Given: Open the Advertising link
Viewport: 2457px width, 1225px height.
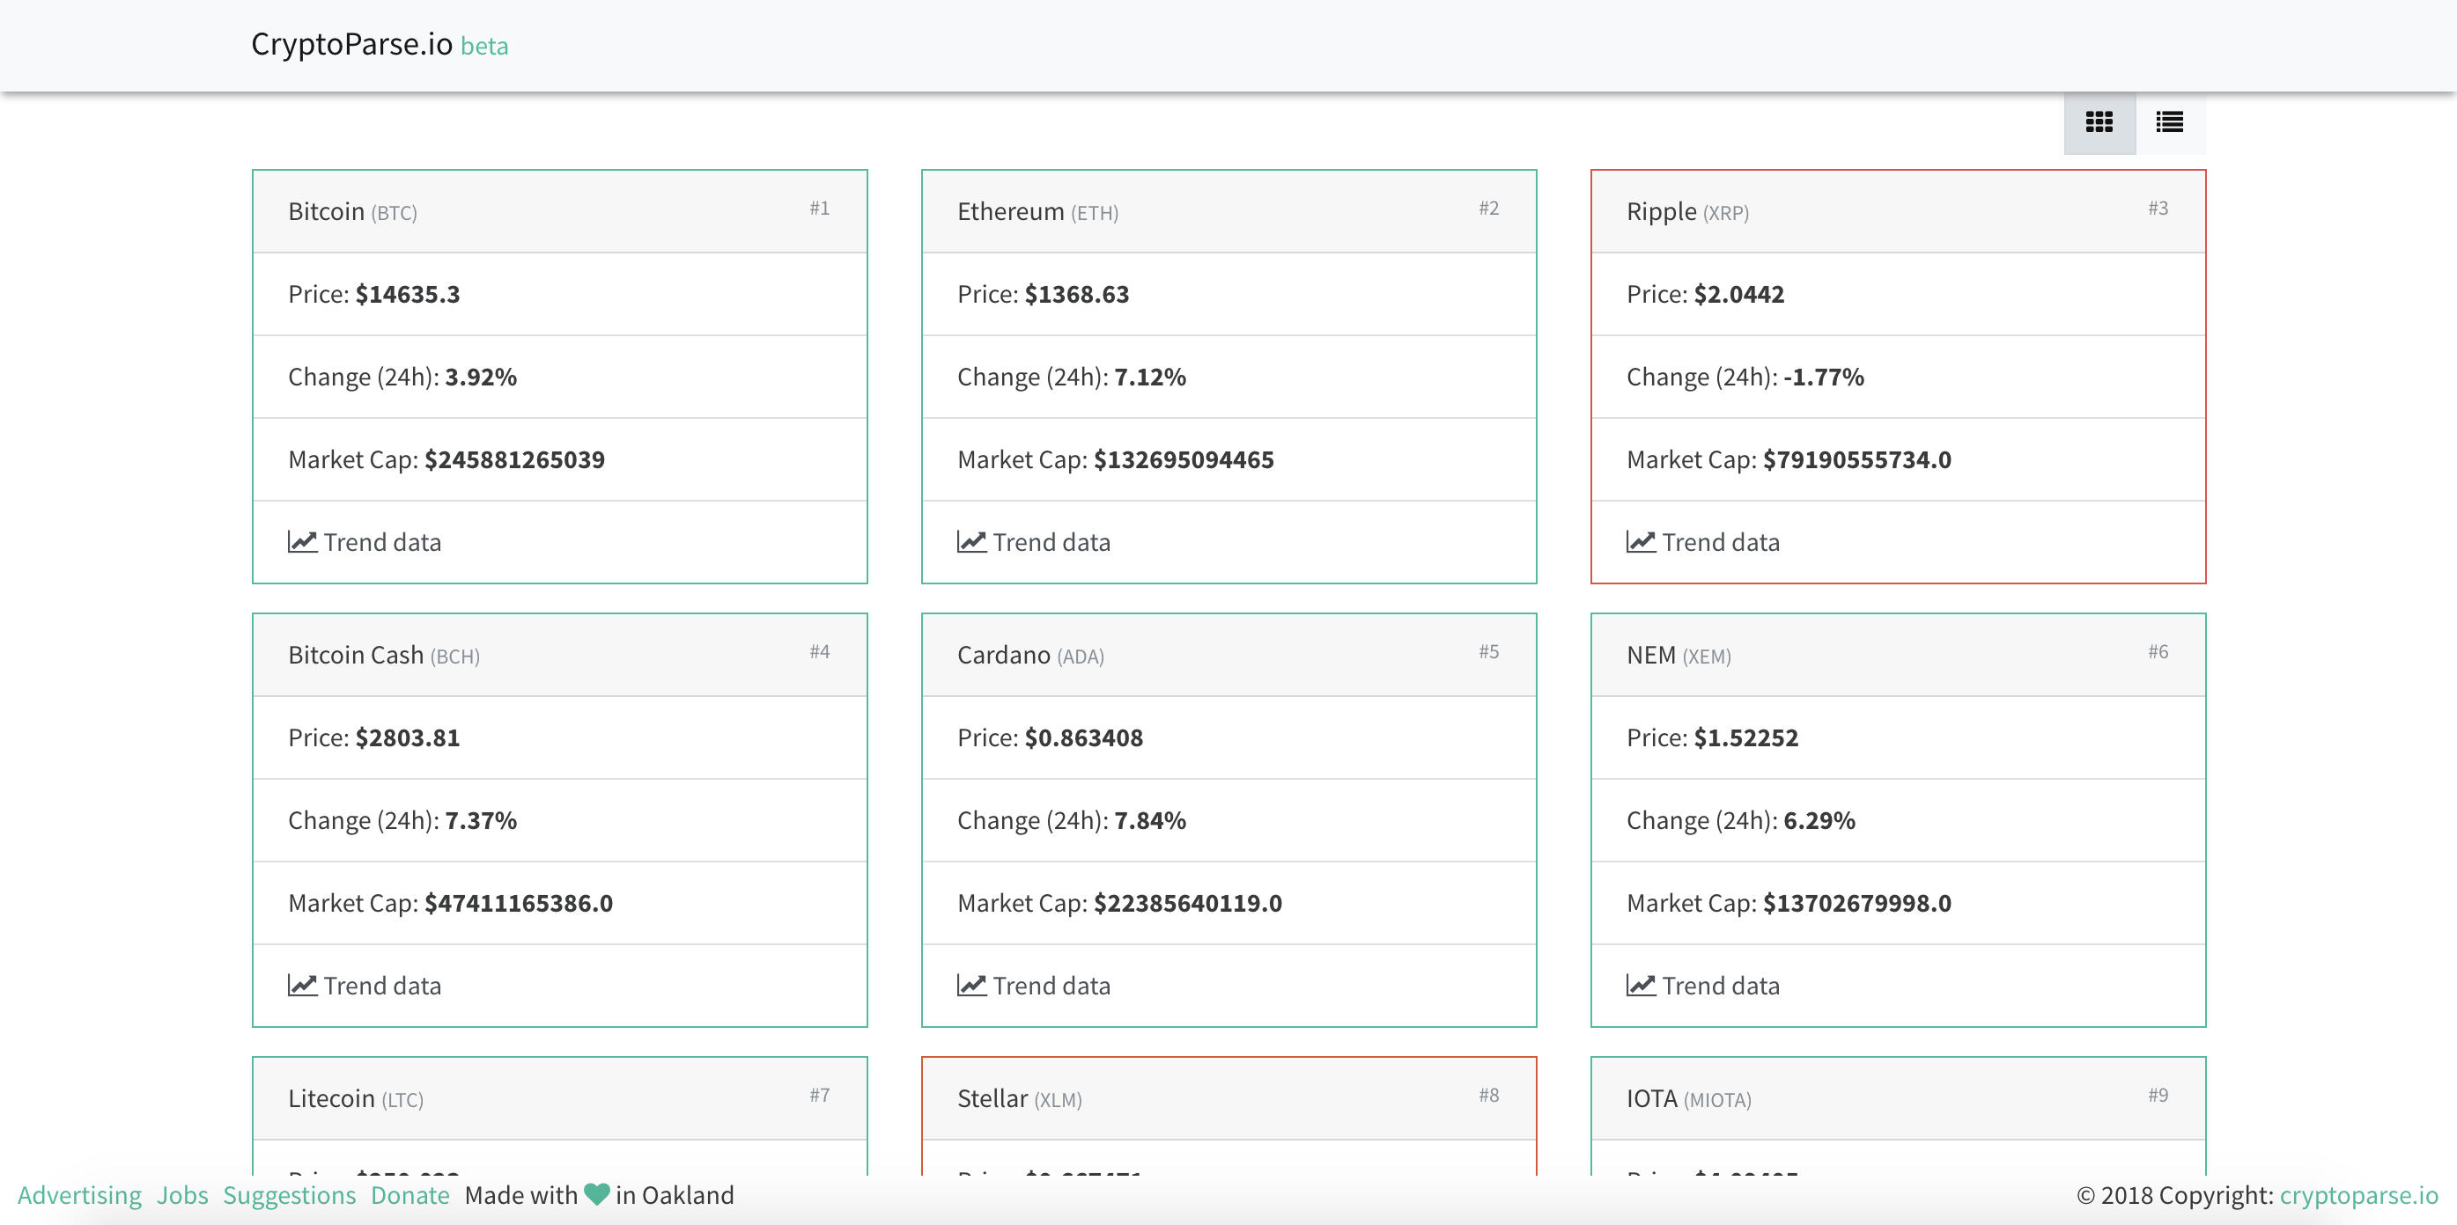Looking at the screenshot, I should coord(79,1194).
